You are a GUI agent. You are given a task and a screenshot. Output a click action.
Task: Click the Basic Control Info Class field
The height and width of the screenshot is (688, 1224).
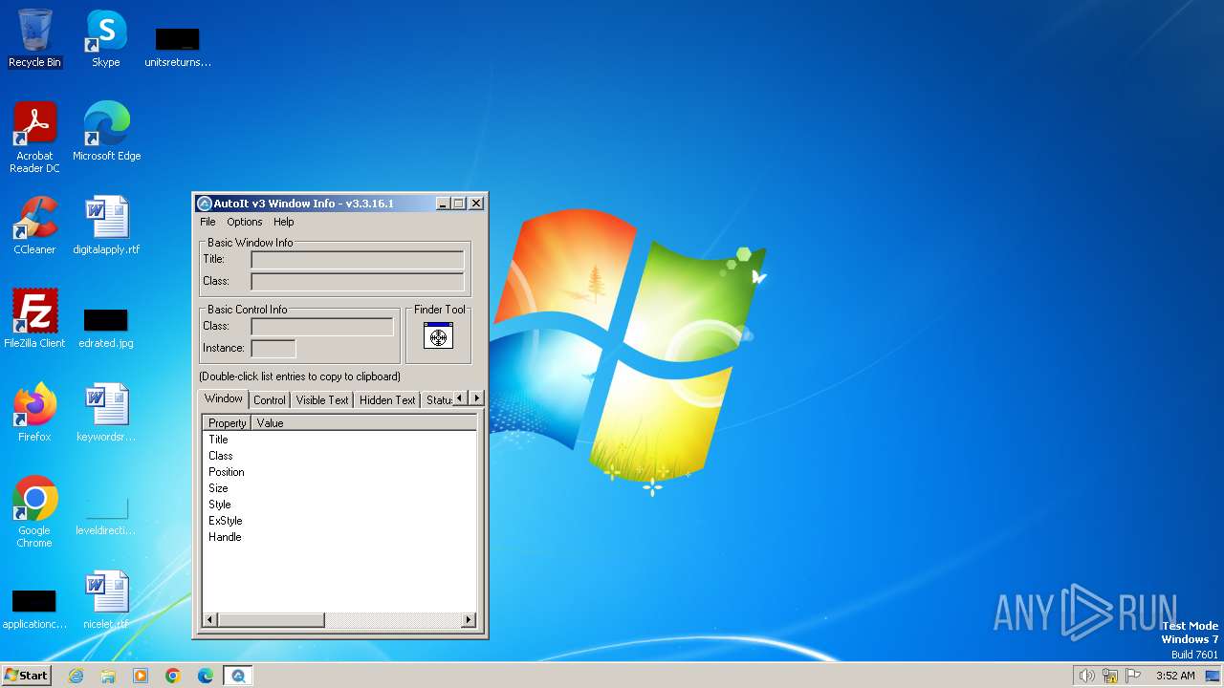tap(322, 326)
